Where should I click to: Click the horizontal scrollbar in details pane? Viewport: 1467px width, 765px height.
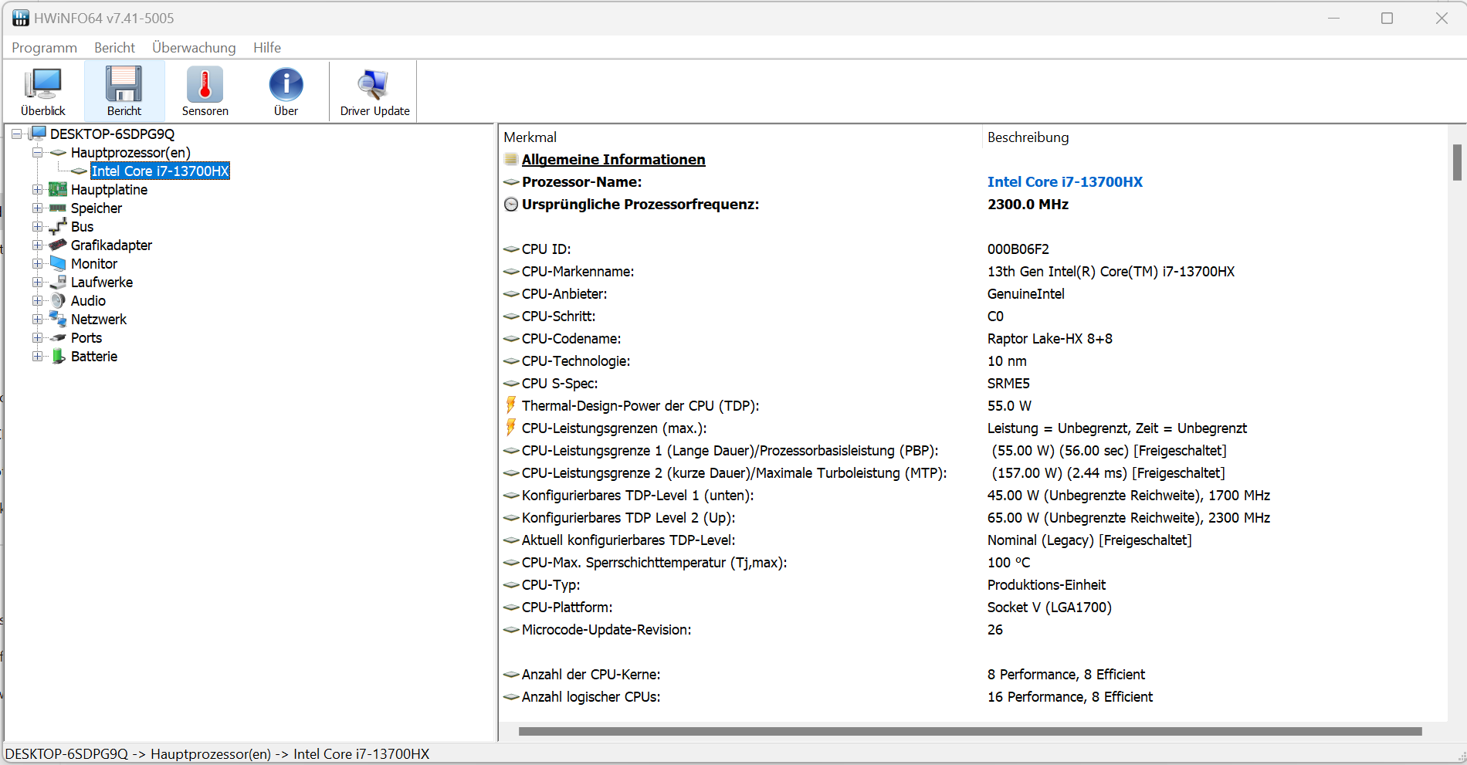click(x=970, y=731)
